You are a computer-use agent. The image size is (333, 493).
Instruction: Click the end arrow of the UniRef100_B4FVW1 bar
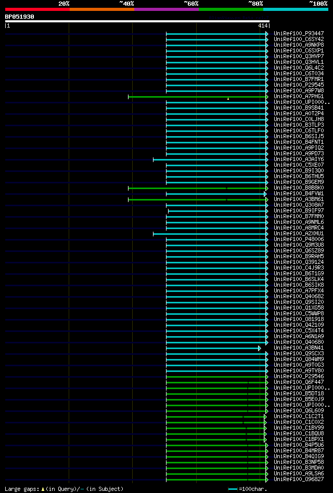click(x=265, y=194)
